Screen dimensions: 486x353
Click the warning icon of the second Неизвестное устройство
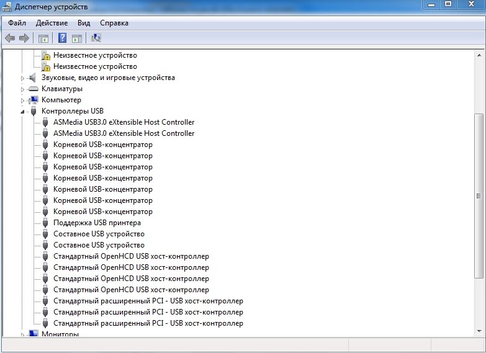45,66
